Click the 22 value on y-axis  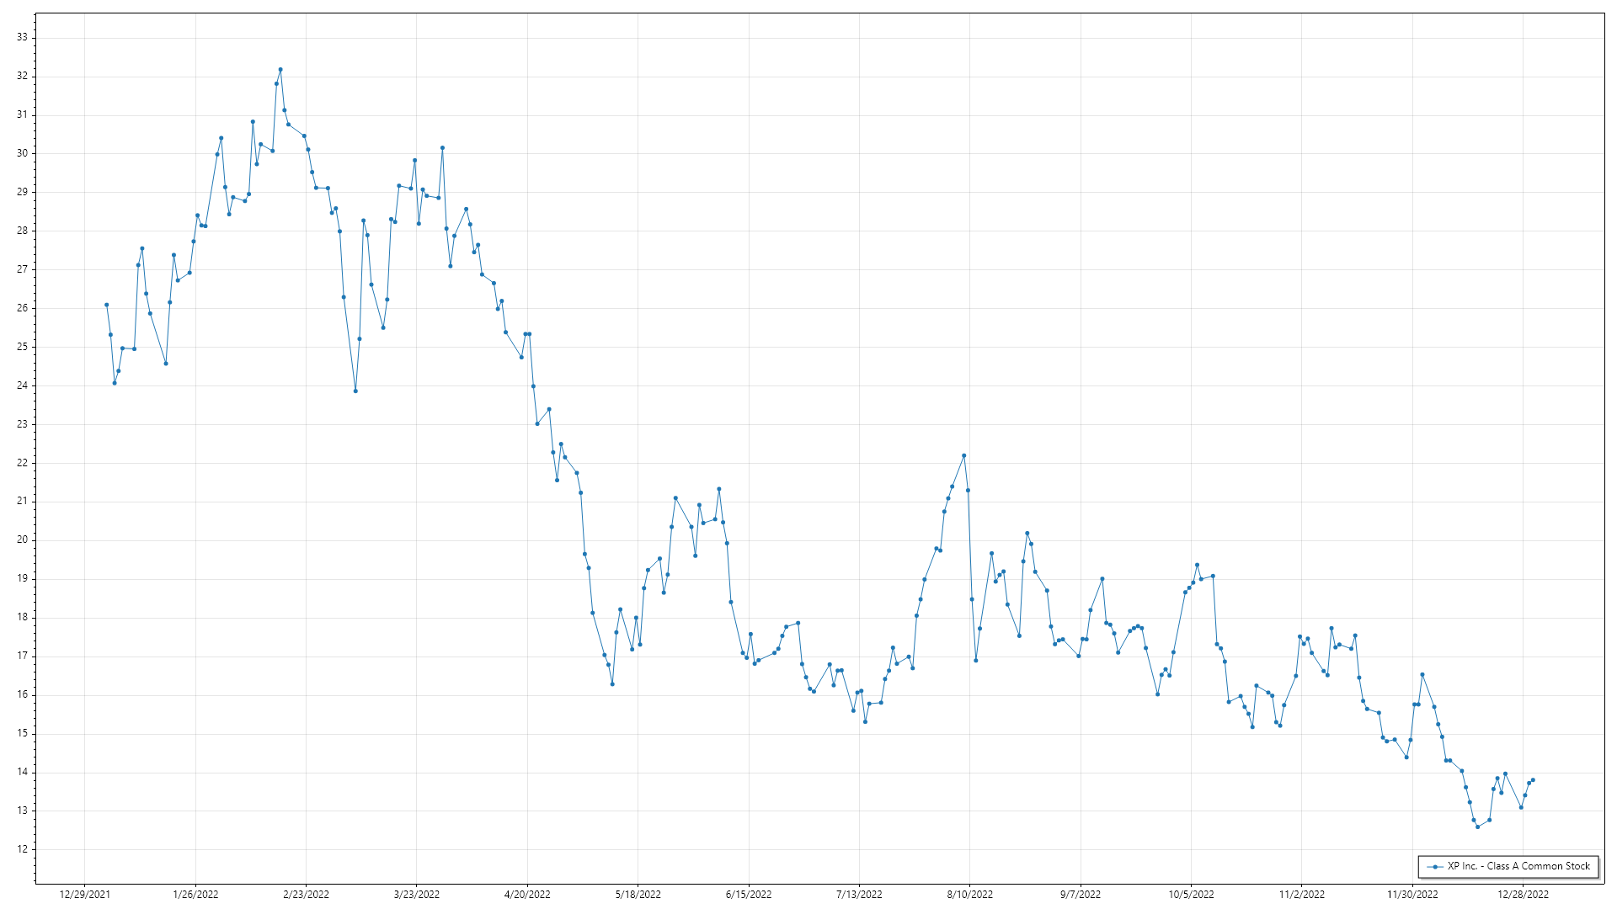(x=22, y=463)
